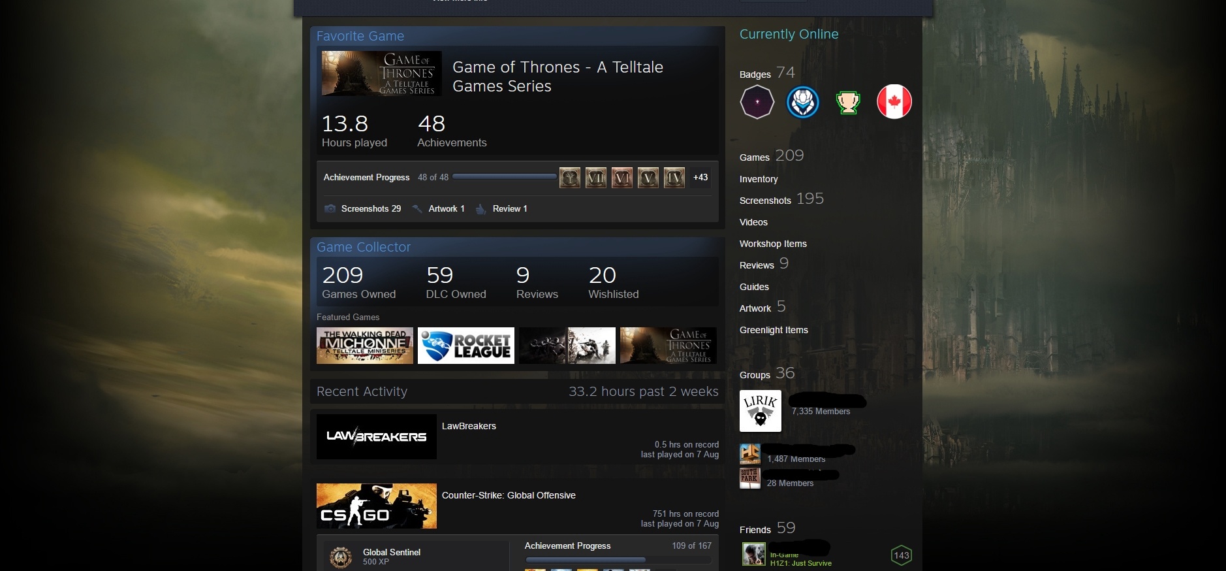The width and height of the screenshot is (1226, 571).
Task: Click the Game of Thrones achievement progress bar
Action: (x=504, y=177)
